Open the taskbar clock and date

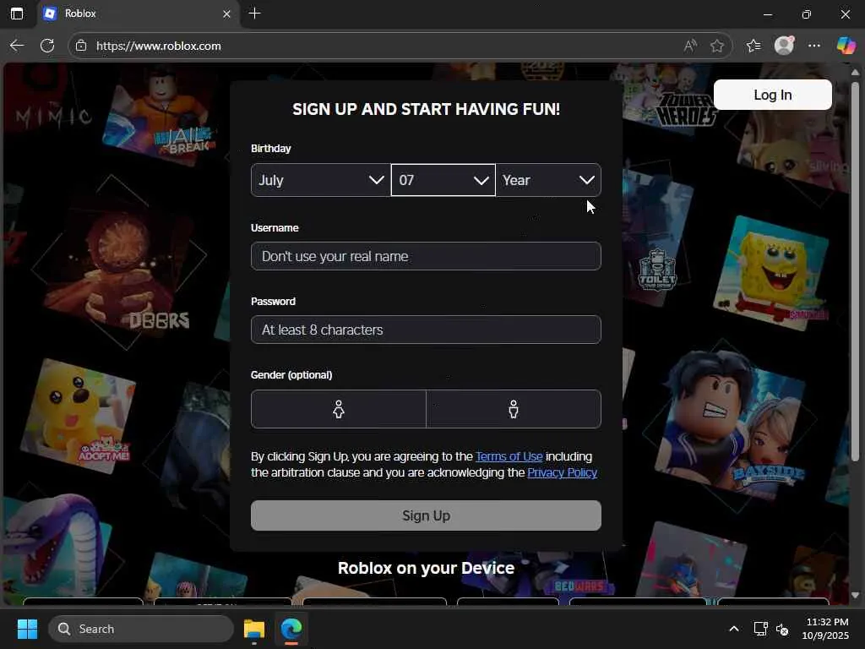[826, 629]
